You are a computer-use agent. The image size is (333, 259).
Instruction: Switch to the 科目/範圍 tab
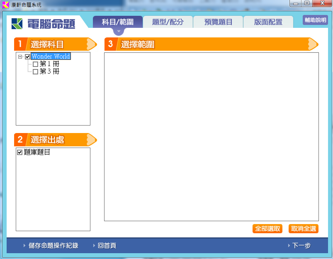[118, 22]
